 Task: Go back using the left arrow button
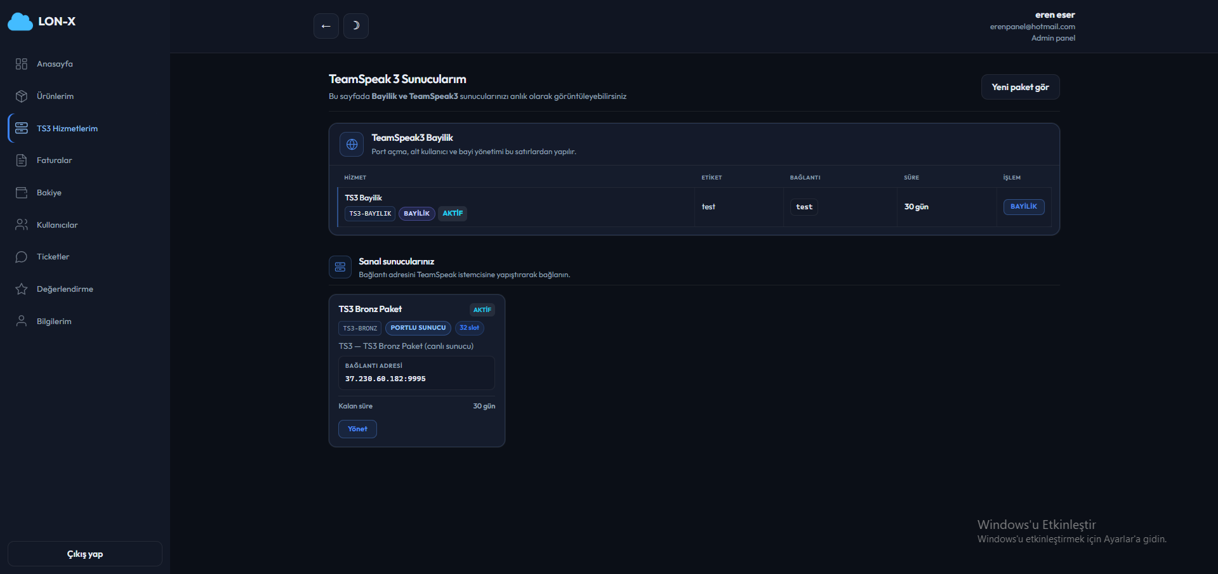[x=326, y=26]
